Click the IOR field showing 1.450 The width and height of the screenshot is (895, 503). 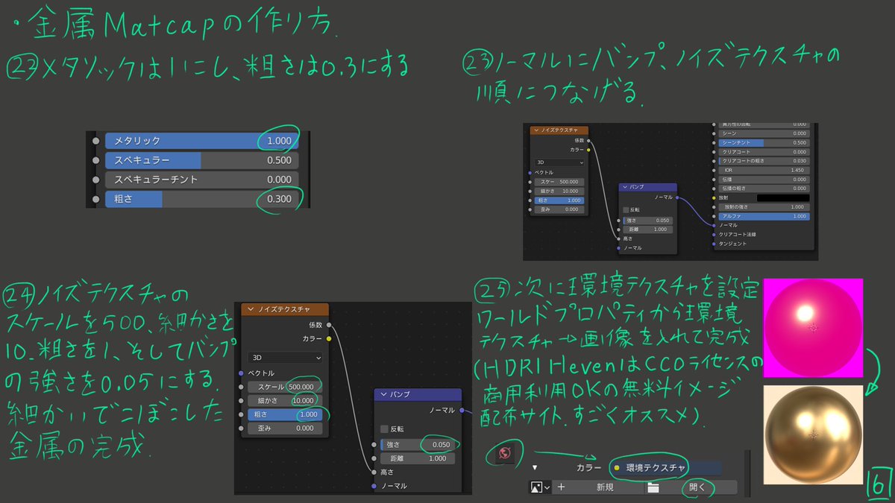764,171
